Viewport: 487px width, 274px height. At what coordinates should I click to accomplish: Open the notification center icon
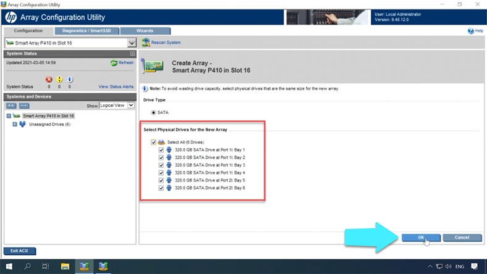click(474, 267)
